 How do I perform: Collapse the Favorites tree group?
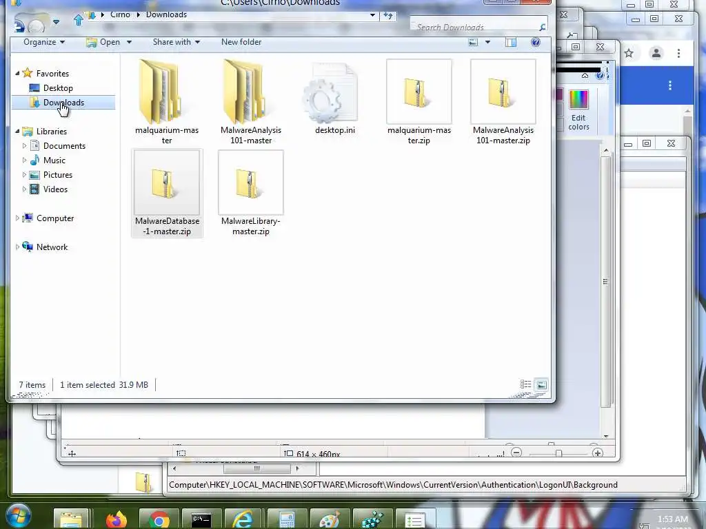17,73
